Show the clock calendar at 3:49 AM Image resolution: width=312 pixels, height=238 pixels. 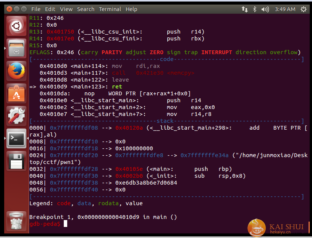coord(285,9)
